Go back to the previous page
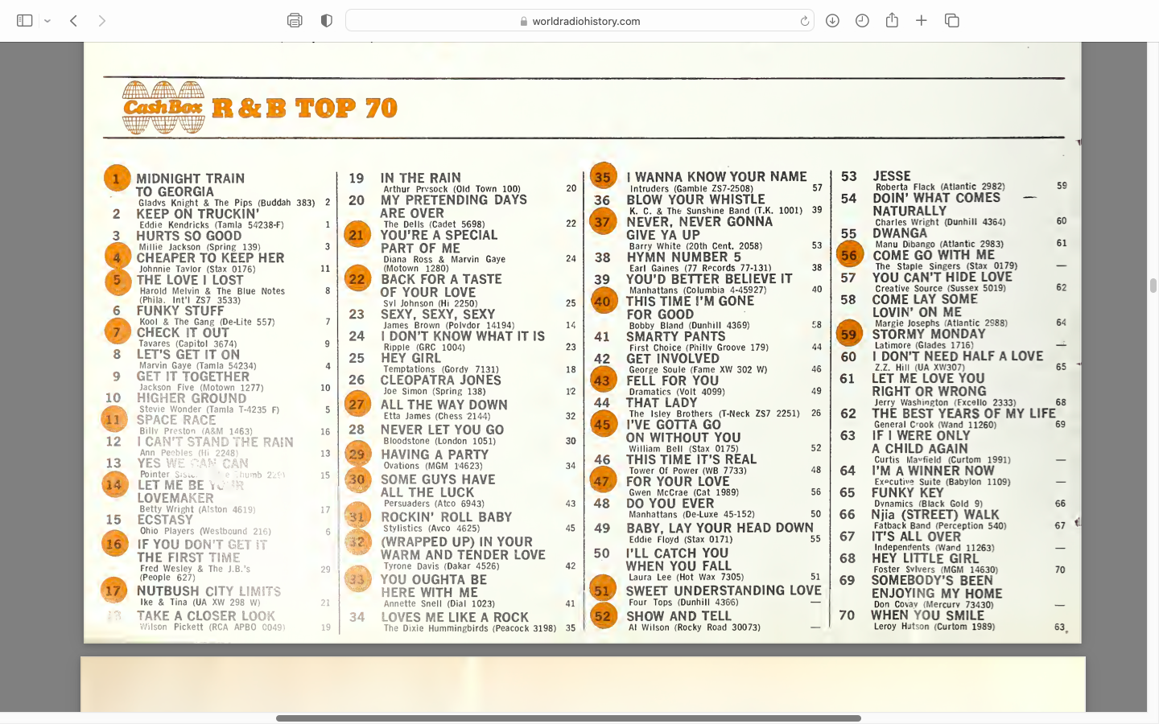The height and width of the screenshot is (724, 1159). click(73, 21)
